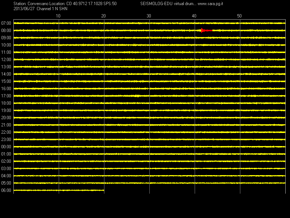Select the 17:00 hour label
The image size is (290, 218).
click(x=6, y=96)
